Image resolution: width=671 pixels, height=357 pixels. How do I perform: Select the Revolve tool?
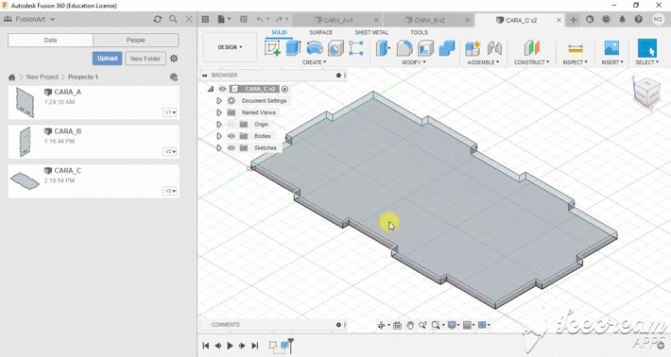click(315, 48)
